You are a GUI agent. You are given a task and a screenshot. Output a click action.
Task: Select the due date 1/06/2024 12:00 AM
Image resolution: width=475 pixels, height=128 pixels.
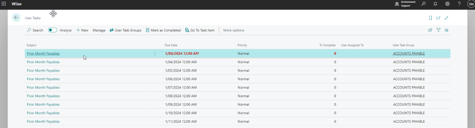tap(181, 79)
